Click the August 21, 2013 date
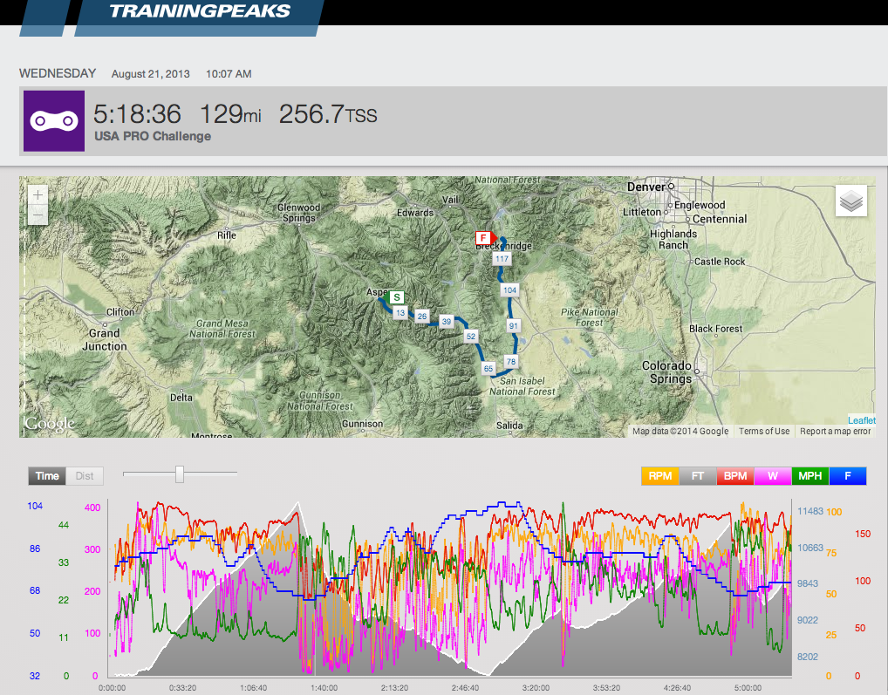888x695 pixels. pos(151,74)
